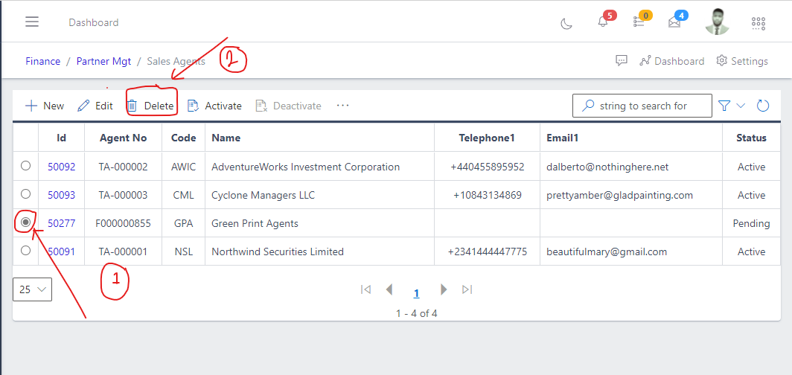Open the apps grid launcher icon
792x375 pixels.
pyautogui.click(x=759, y=23)
